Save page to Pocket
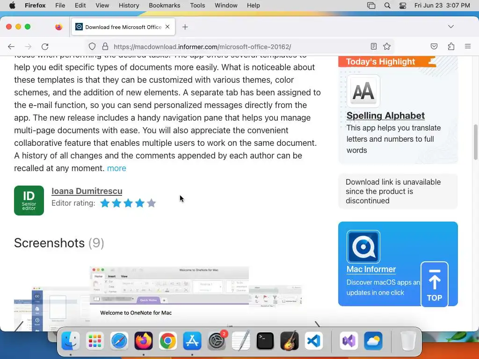The height and width of the screenshot is (359, 479). (434, 46)
